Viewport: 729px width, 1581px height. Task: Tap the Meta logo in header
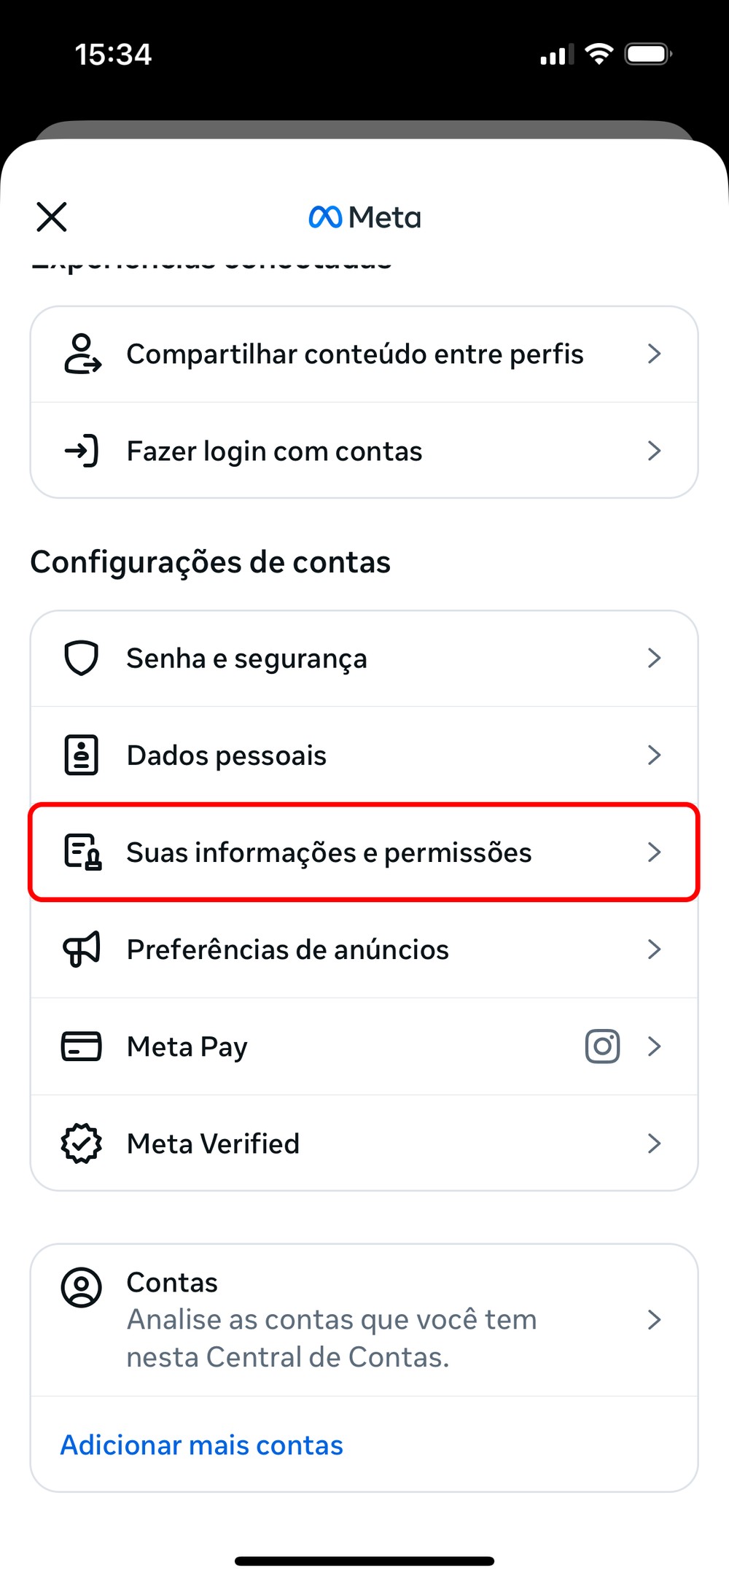[364, 217]
